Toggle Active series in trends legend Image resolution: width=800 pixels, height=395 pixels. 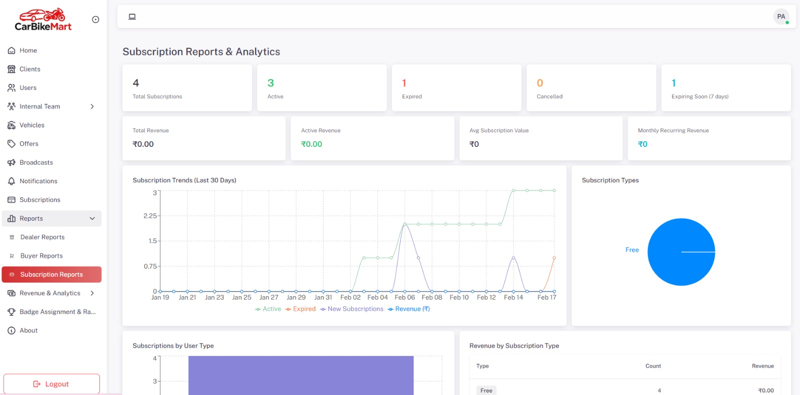268,309
